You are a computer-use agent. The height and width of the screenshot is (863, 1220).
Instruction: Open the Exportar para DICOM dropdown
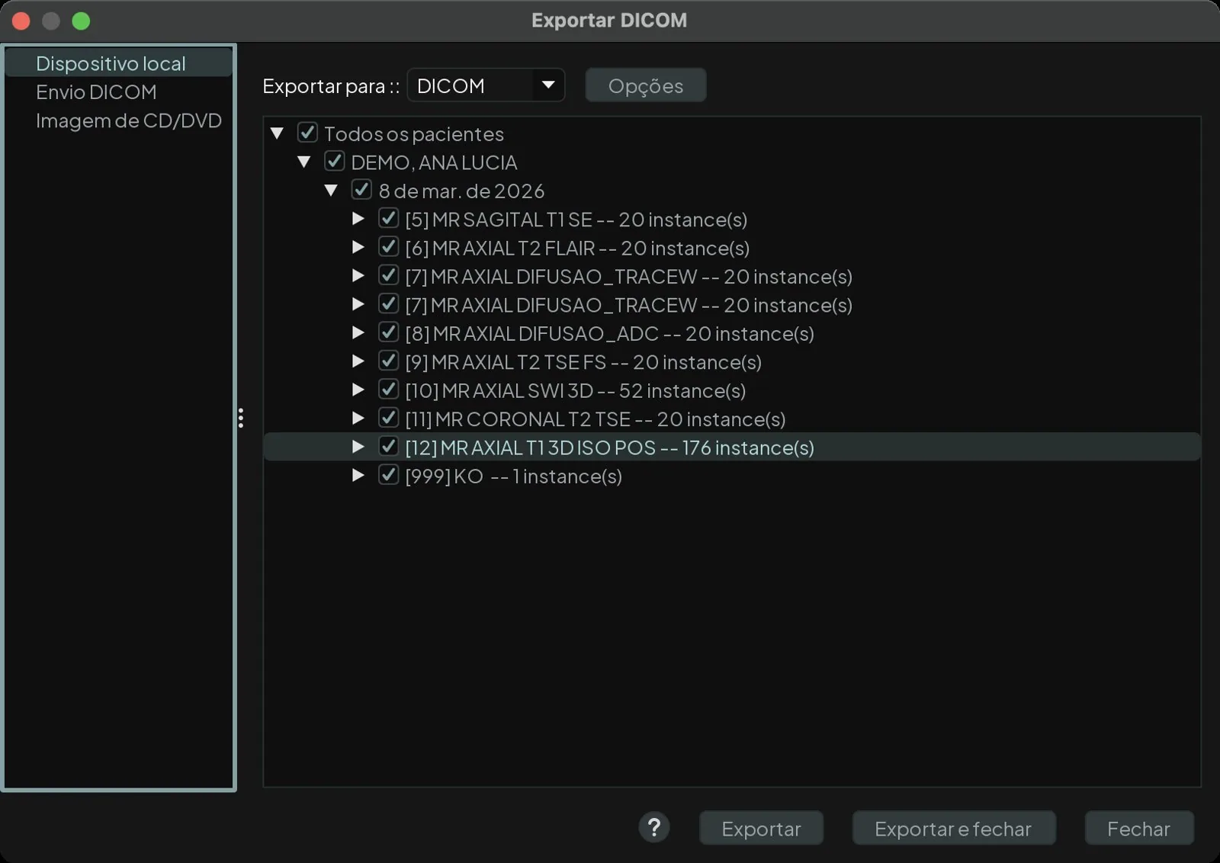click(486, 85)
